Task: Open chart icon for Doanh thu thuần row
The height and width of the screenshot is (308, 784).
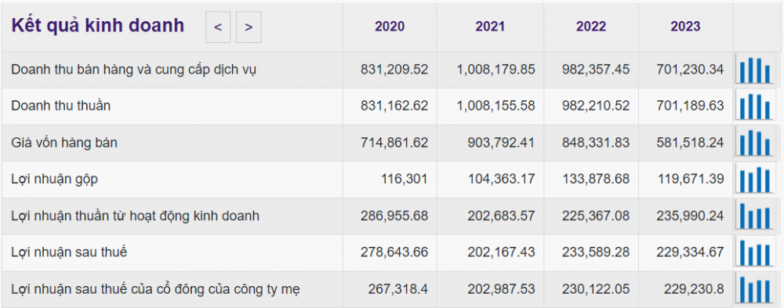Action: (755, 106)
